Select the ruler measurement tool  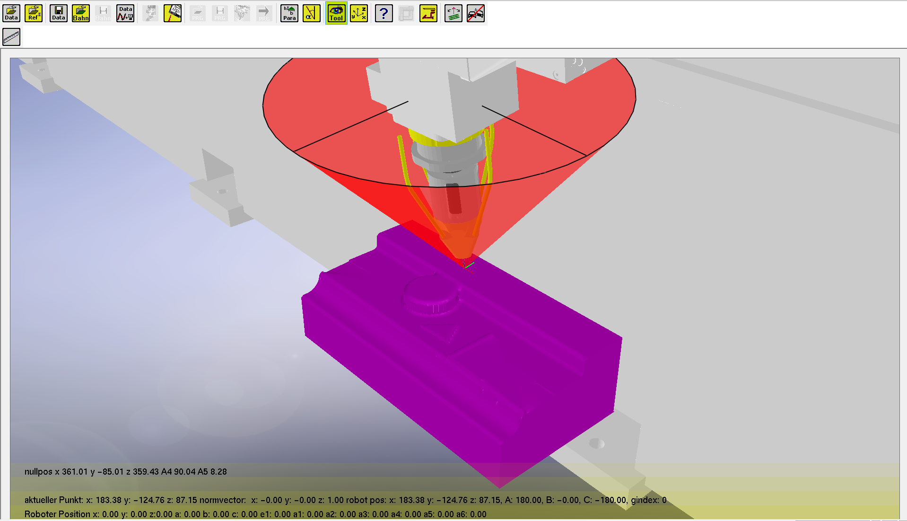point(11,37)
